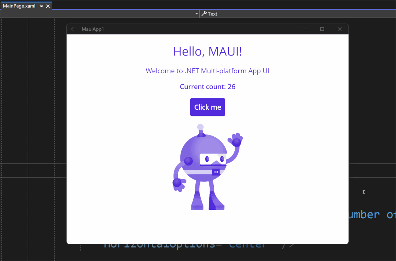Open the combo box dropdown on the toolbar

(197, 14)
